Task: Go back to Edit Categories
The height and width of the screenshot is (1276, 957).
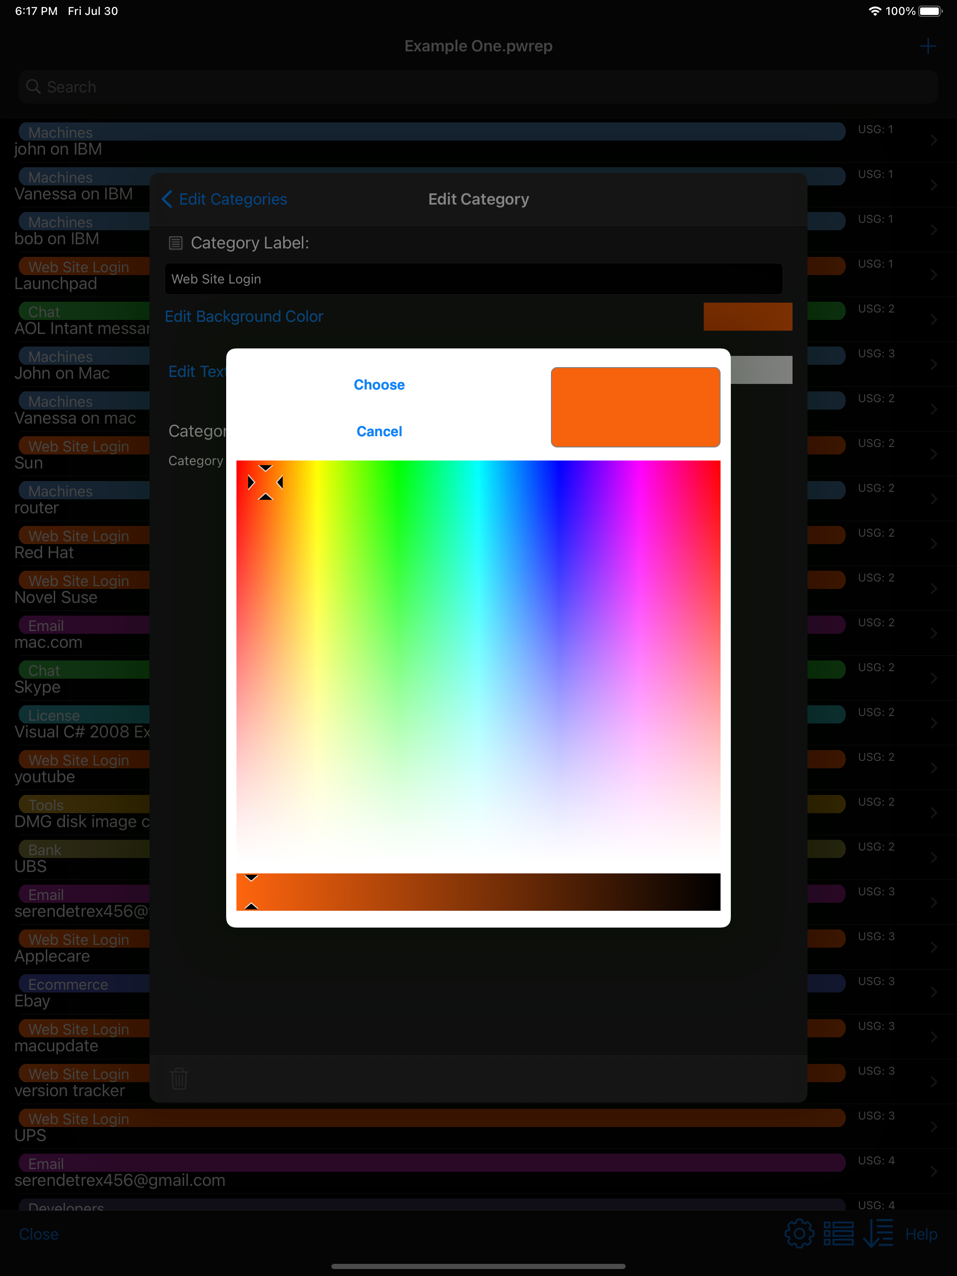Action: 224,199
